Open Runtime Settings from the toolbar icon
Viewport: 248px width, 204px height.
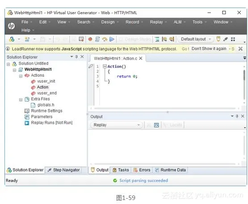81,39
